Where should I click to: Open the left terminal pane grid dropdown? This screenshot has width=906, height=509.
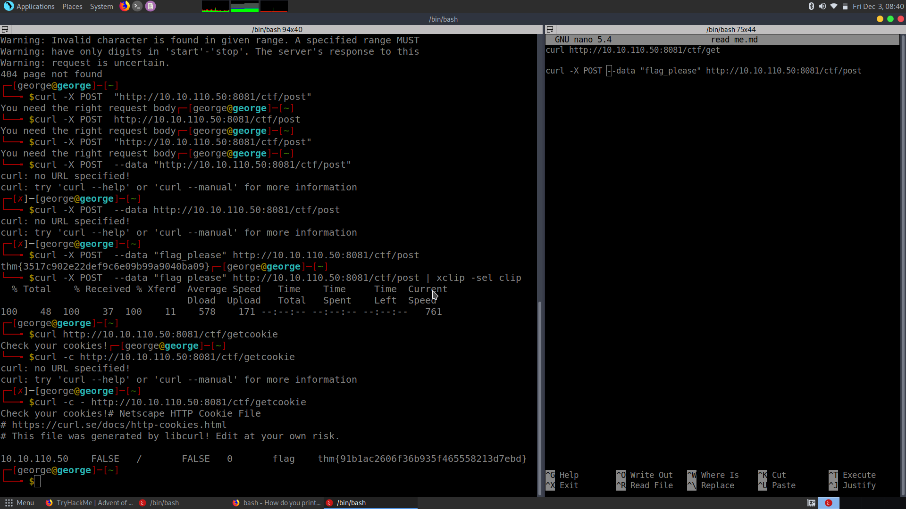5,29
